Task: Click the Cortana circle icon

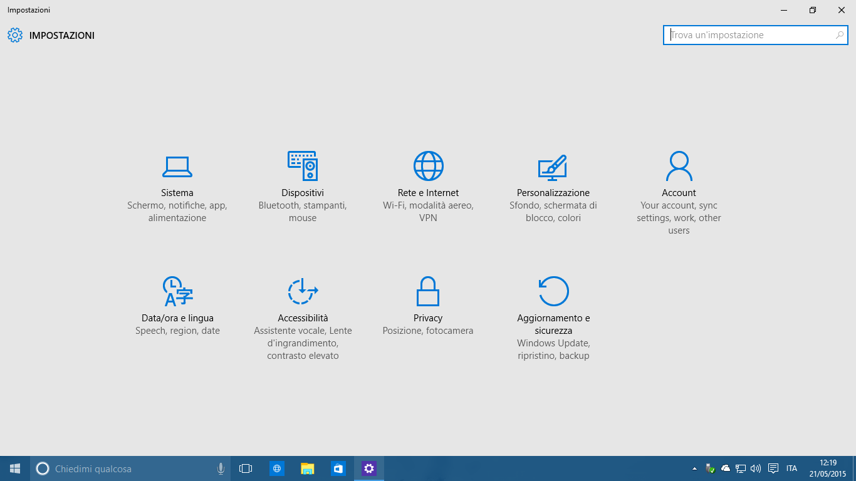Action: coord(43,468)
